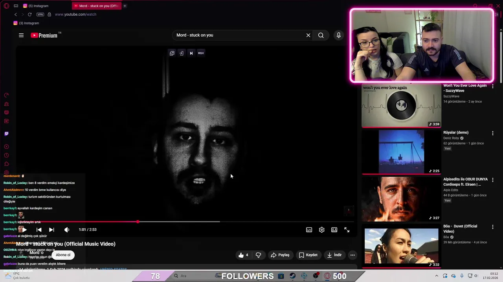Screen dimensions: 503x282
Task: Seek on the video progress bar
Action: coord(186,222)
